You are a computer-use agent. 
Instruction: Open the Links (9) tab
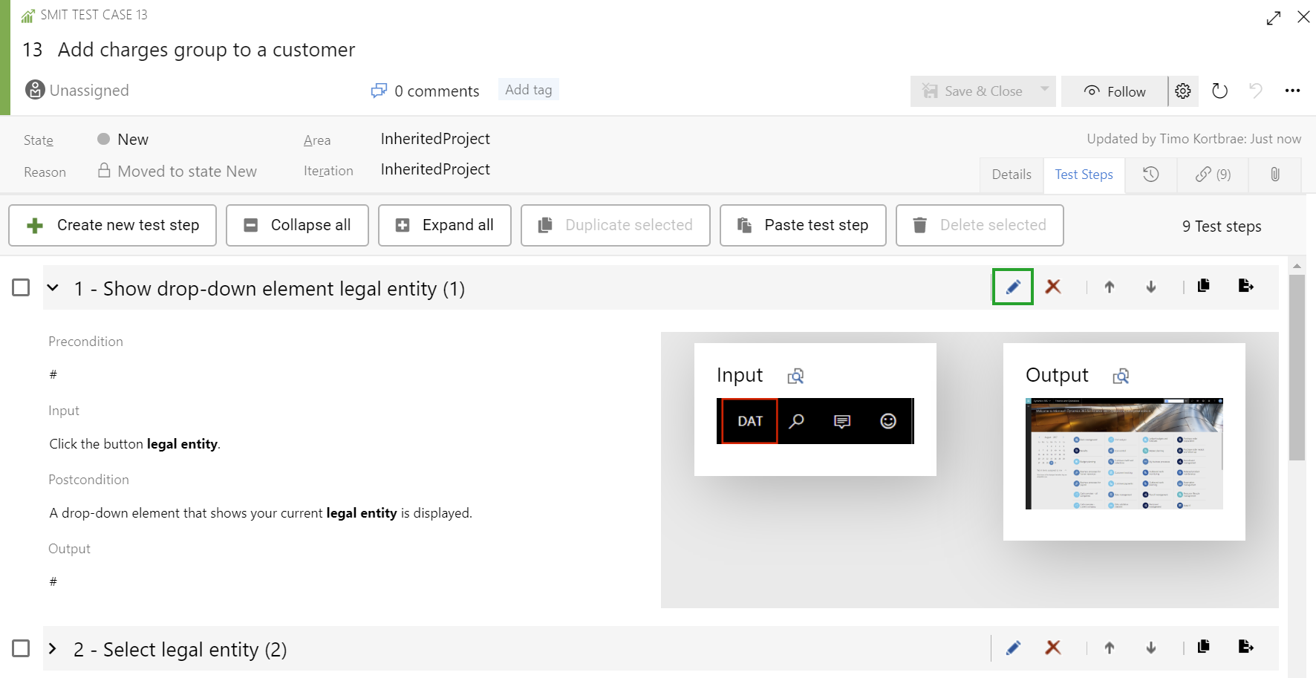pos(1213,175)
